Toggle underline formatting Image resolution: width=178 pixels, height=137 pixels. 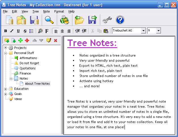point(18,31)
